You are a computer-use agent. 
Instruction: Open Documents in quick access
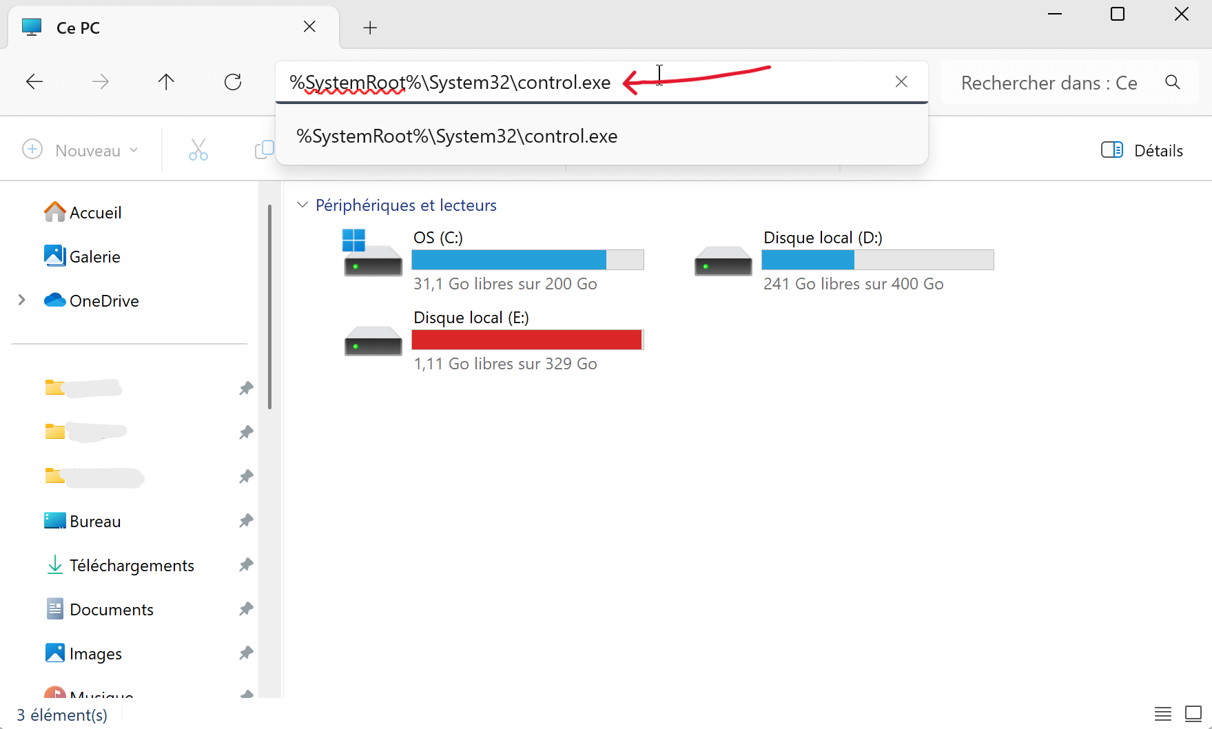coord(99,609)
